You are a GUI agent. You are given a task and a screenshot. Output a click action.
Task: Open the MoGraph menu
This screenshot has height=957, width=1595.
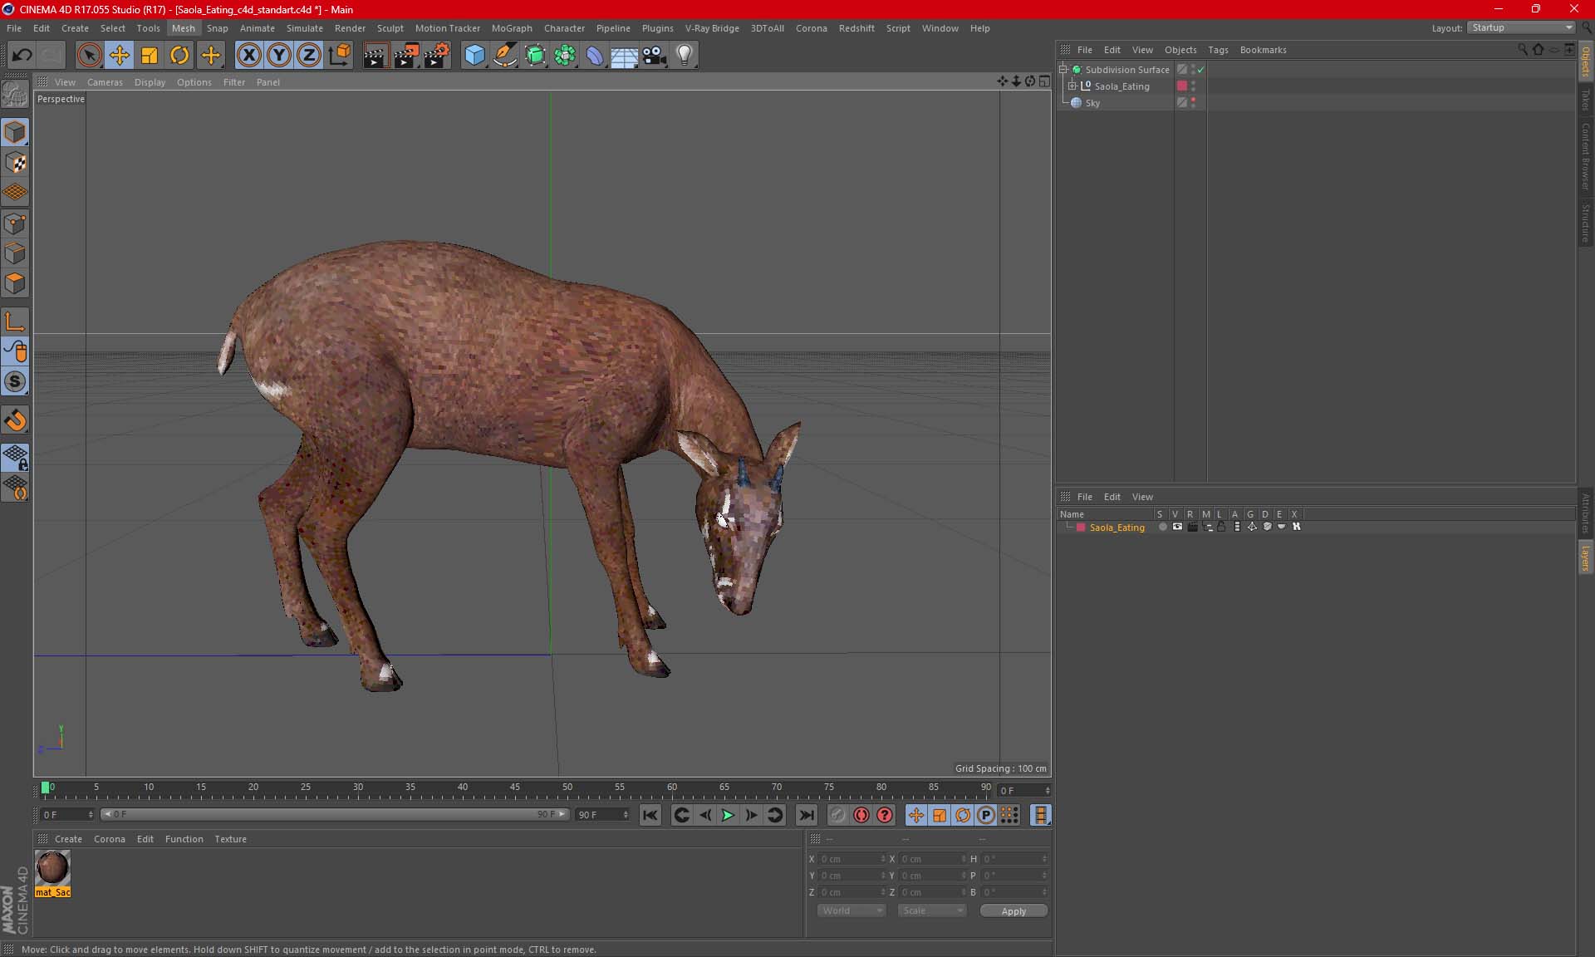(x=512, y=28)
